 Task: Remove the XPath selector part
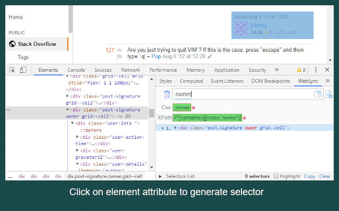point(244,118)
